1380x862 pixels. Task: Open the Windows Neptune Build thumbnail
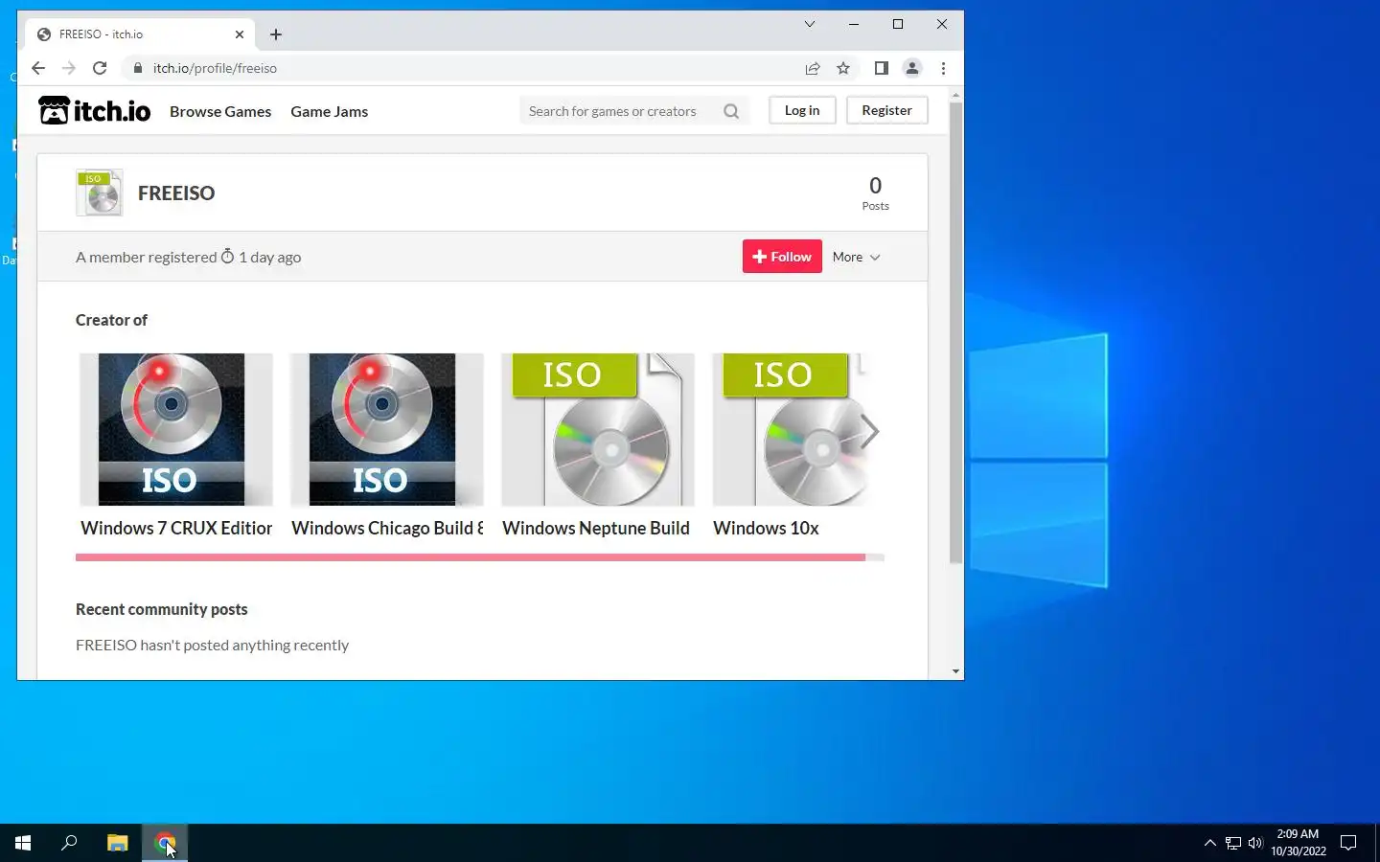click(x=598, y=429)
